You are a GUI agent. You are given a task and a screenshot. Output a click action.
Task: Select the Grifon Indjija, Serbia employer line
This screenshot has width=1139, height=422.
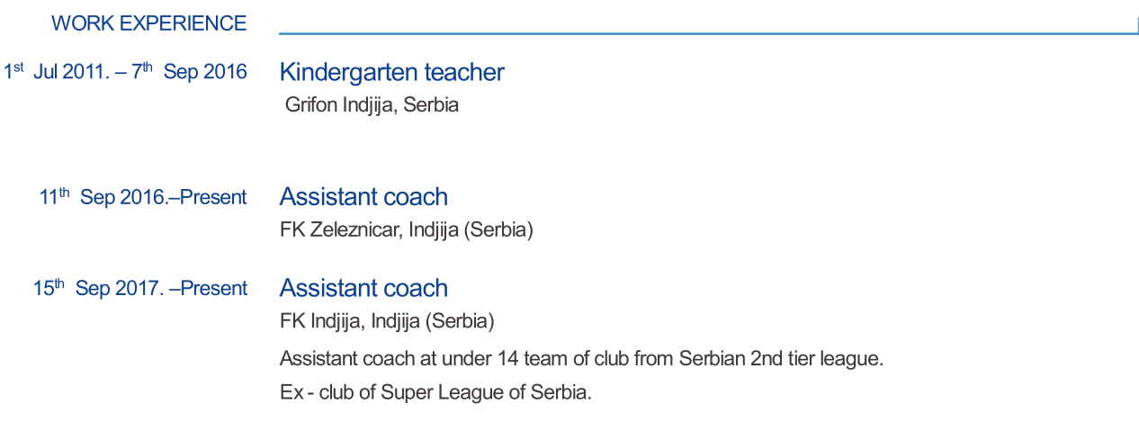pos(372,104)
